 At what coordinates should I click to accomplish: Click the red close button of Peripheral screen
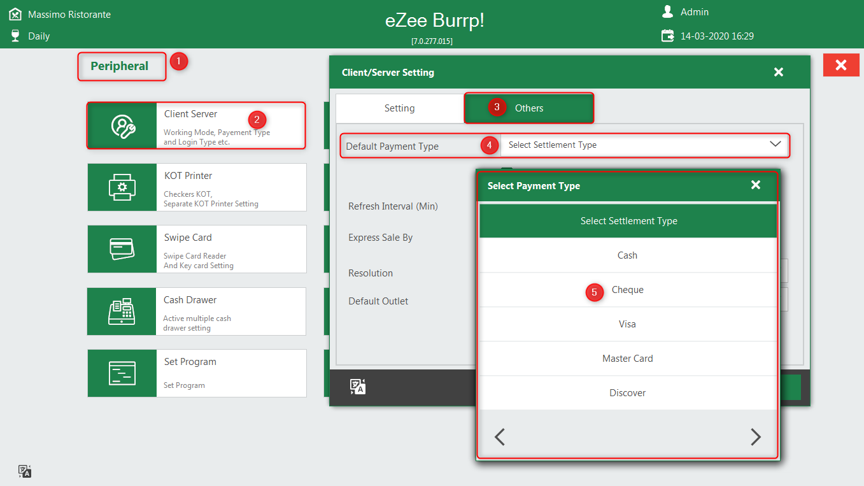point(841,65)
